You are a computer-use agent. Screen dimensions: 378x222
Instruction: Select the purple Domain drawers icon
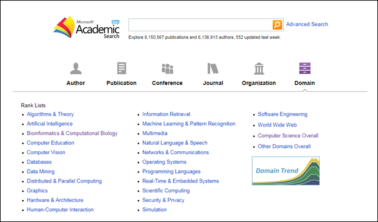305,68
